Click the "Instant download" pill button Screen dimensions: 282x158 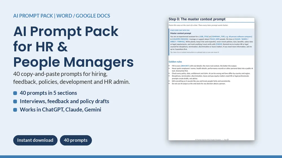pos(35,140)
